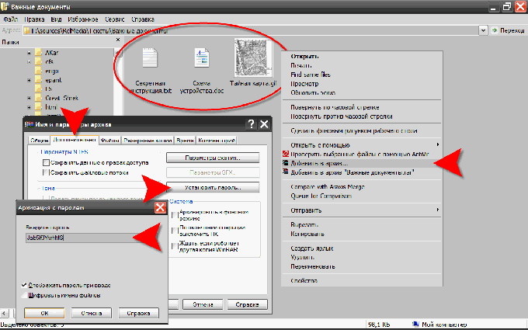Click the cfs folder icon

39,61
